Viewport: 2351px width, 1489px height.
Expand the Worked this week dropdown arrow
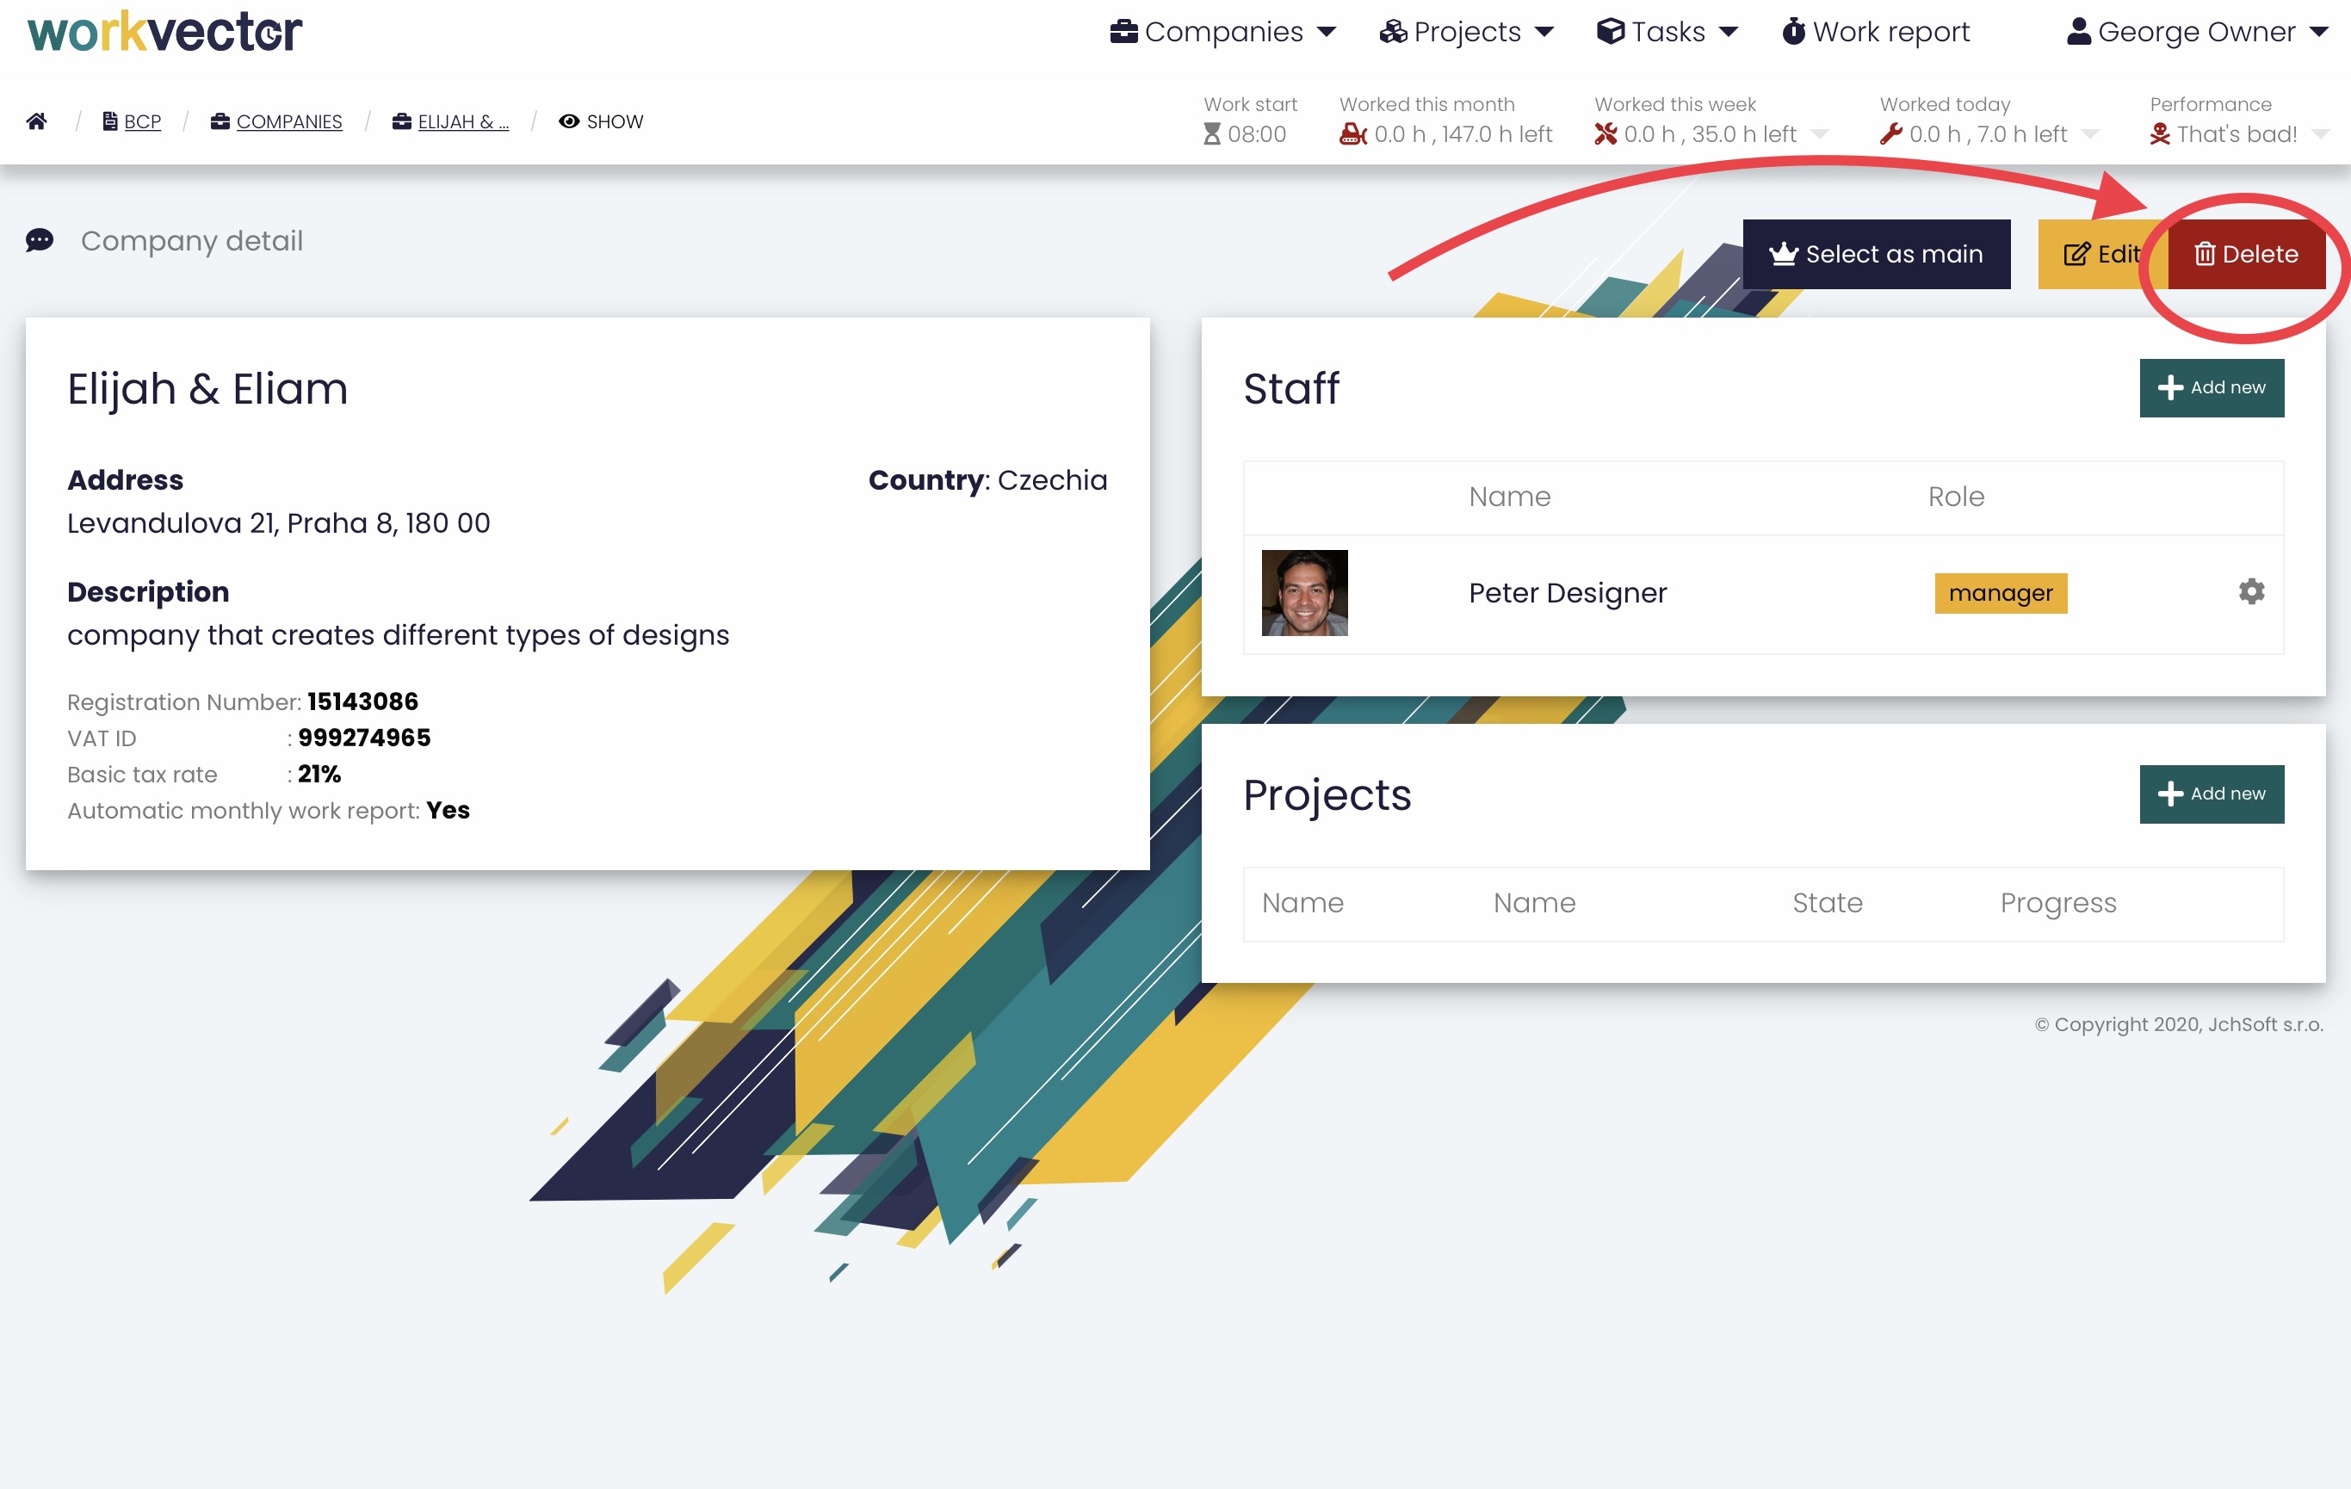(1820, 133)
